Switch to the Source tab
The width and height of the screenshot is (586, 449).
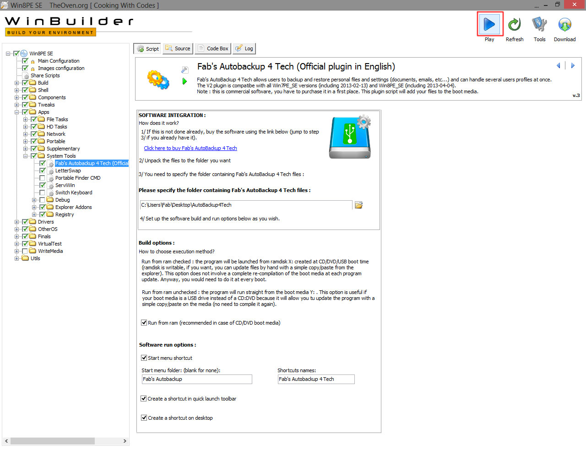tap(178, 48)
